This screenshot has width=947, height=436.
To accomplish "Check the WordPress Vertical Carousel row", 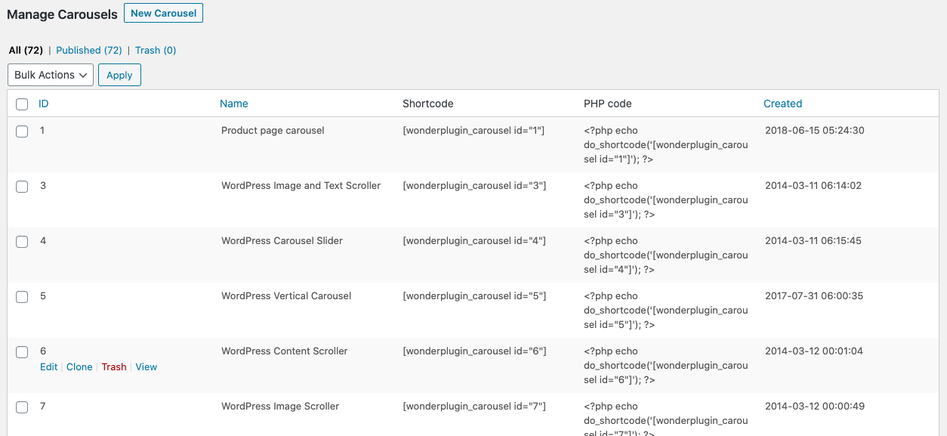I will point(22,297).
